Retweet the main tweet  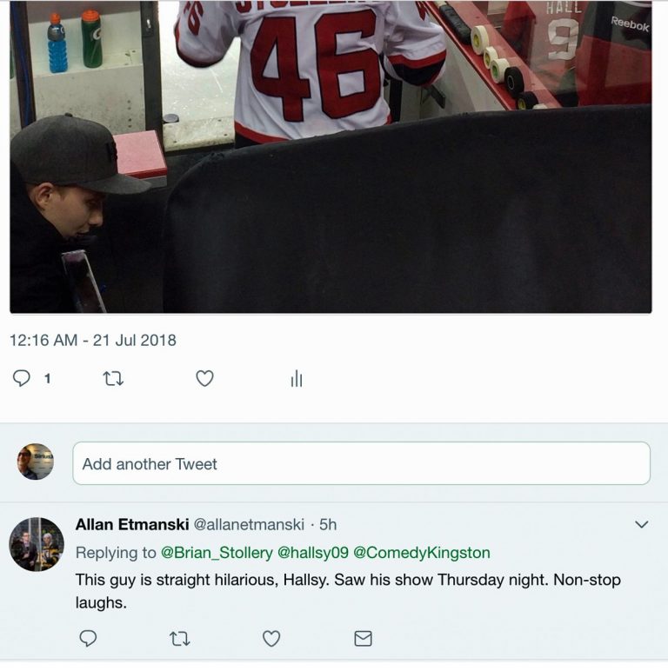(113, 378)
